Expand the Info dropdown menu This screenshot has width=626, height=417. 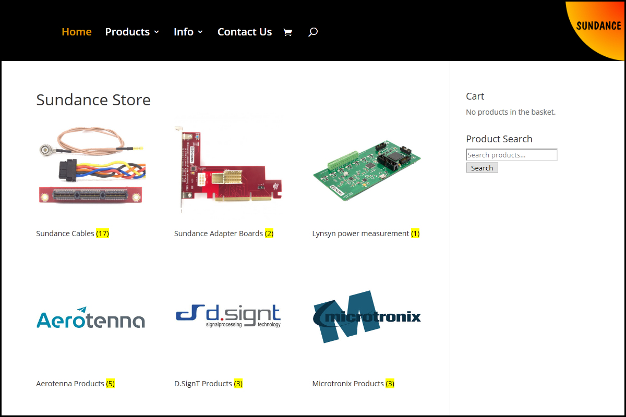(x=188, y=32)
